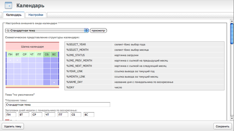Image resolution: width=234 pixels, height=131 pixels.
Task: Click the СР weekday header input
Action: pyautogui.click(x=37, y=115)
